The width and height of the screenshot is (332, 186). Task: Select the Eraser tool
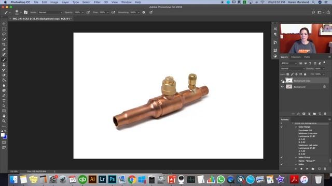4,75
